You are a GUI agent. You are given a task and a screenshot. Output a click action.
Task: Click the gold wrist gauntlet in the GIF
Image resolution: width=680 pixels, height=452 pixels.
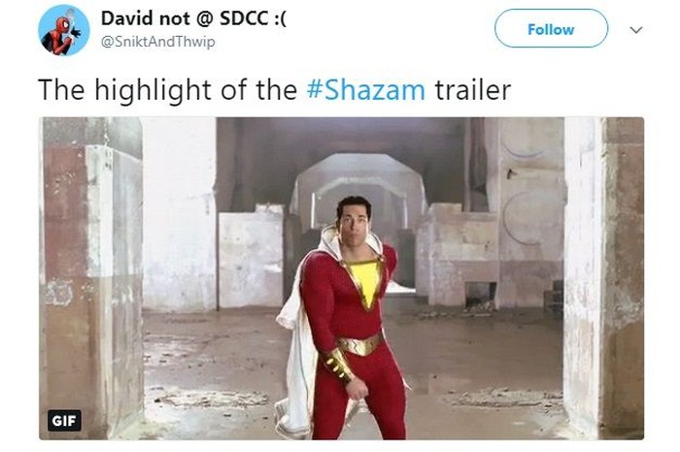pos(336,365)
